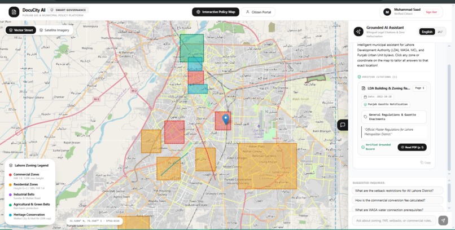The image size is (455, 230).
Task: Sign out of the account
Action: click(x=431, y=12)
